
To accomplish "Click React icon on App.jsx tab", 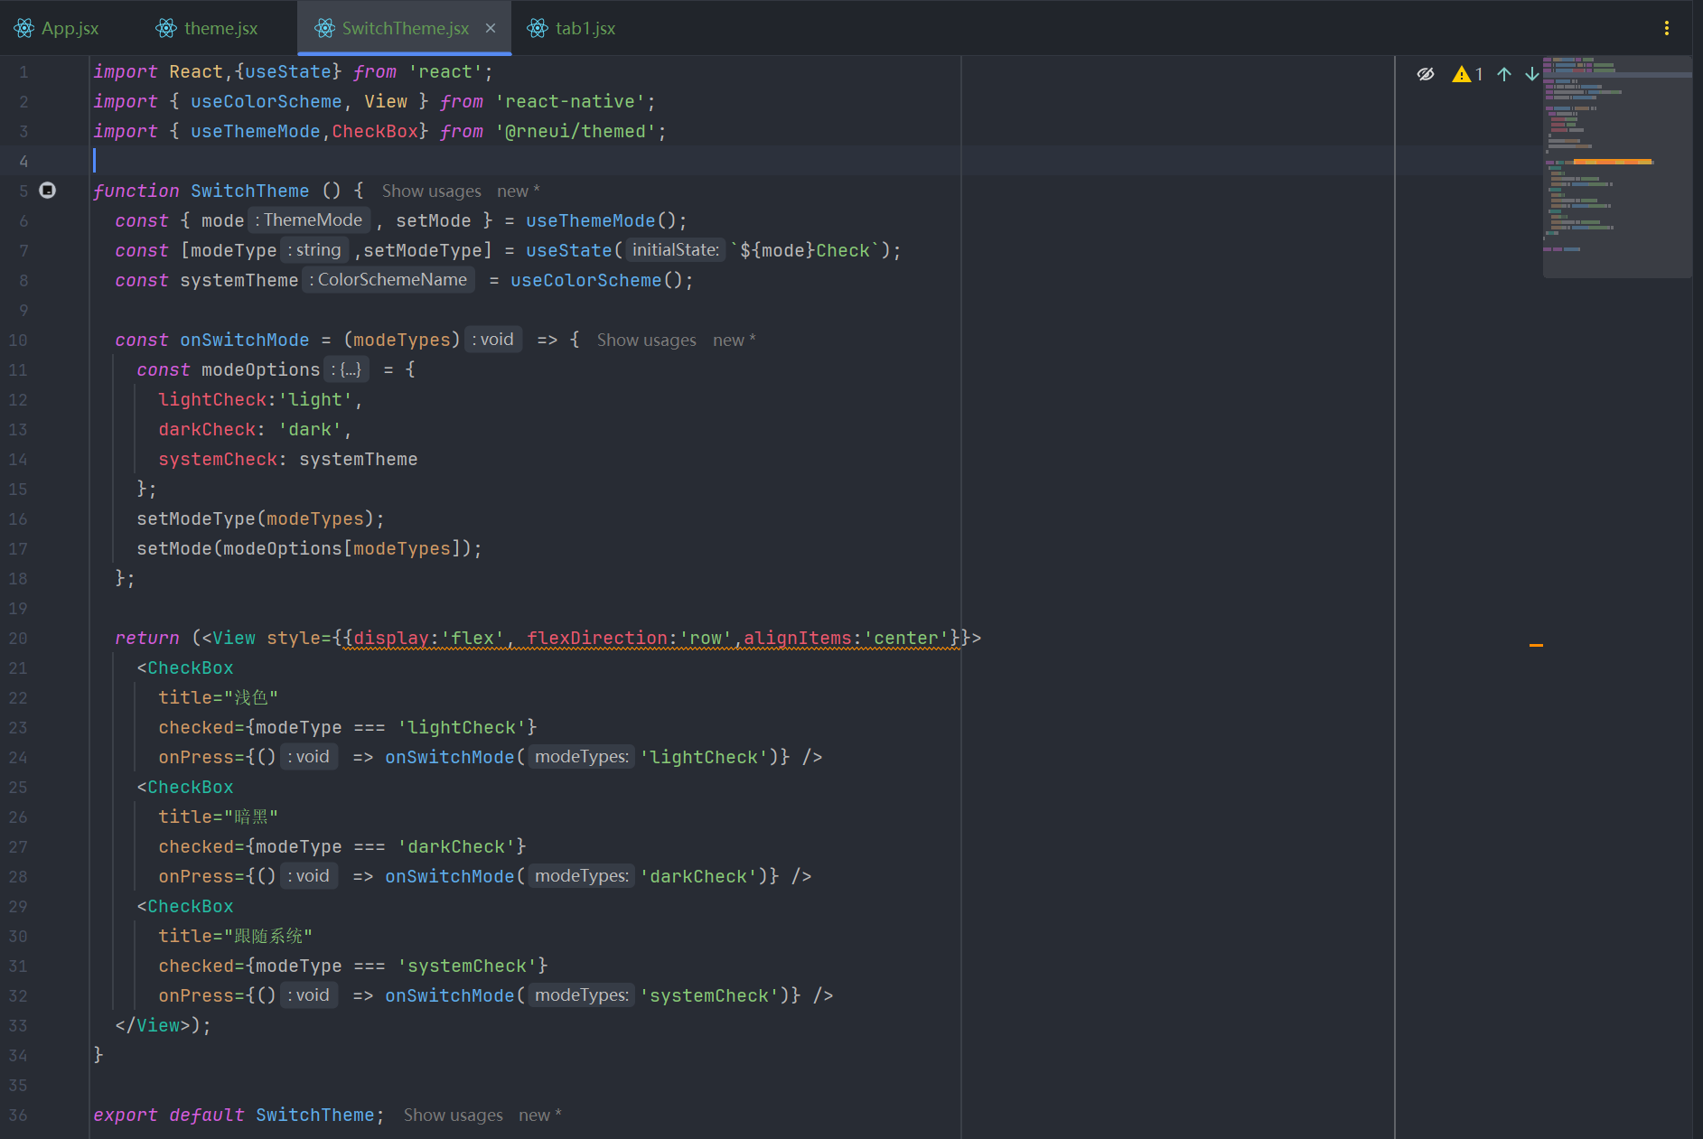I will click(24, 28).
